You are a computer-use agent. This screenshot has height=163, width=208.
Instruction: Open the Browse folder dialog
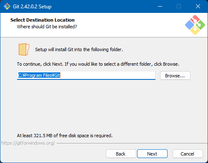(x=175, y=76)
